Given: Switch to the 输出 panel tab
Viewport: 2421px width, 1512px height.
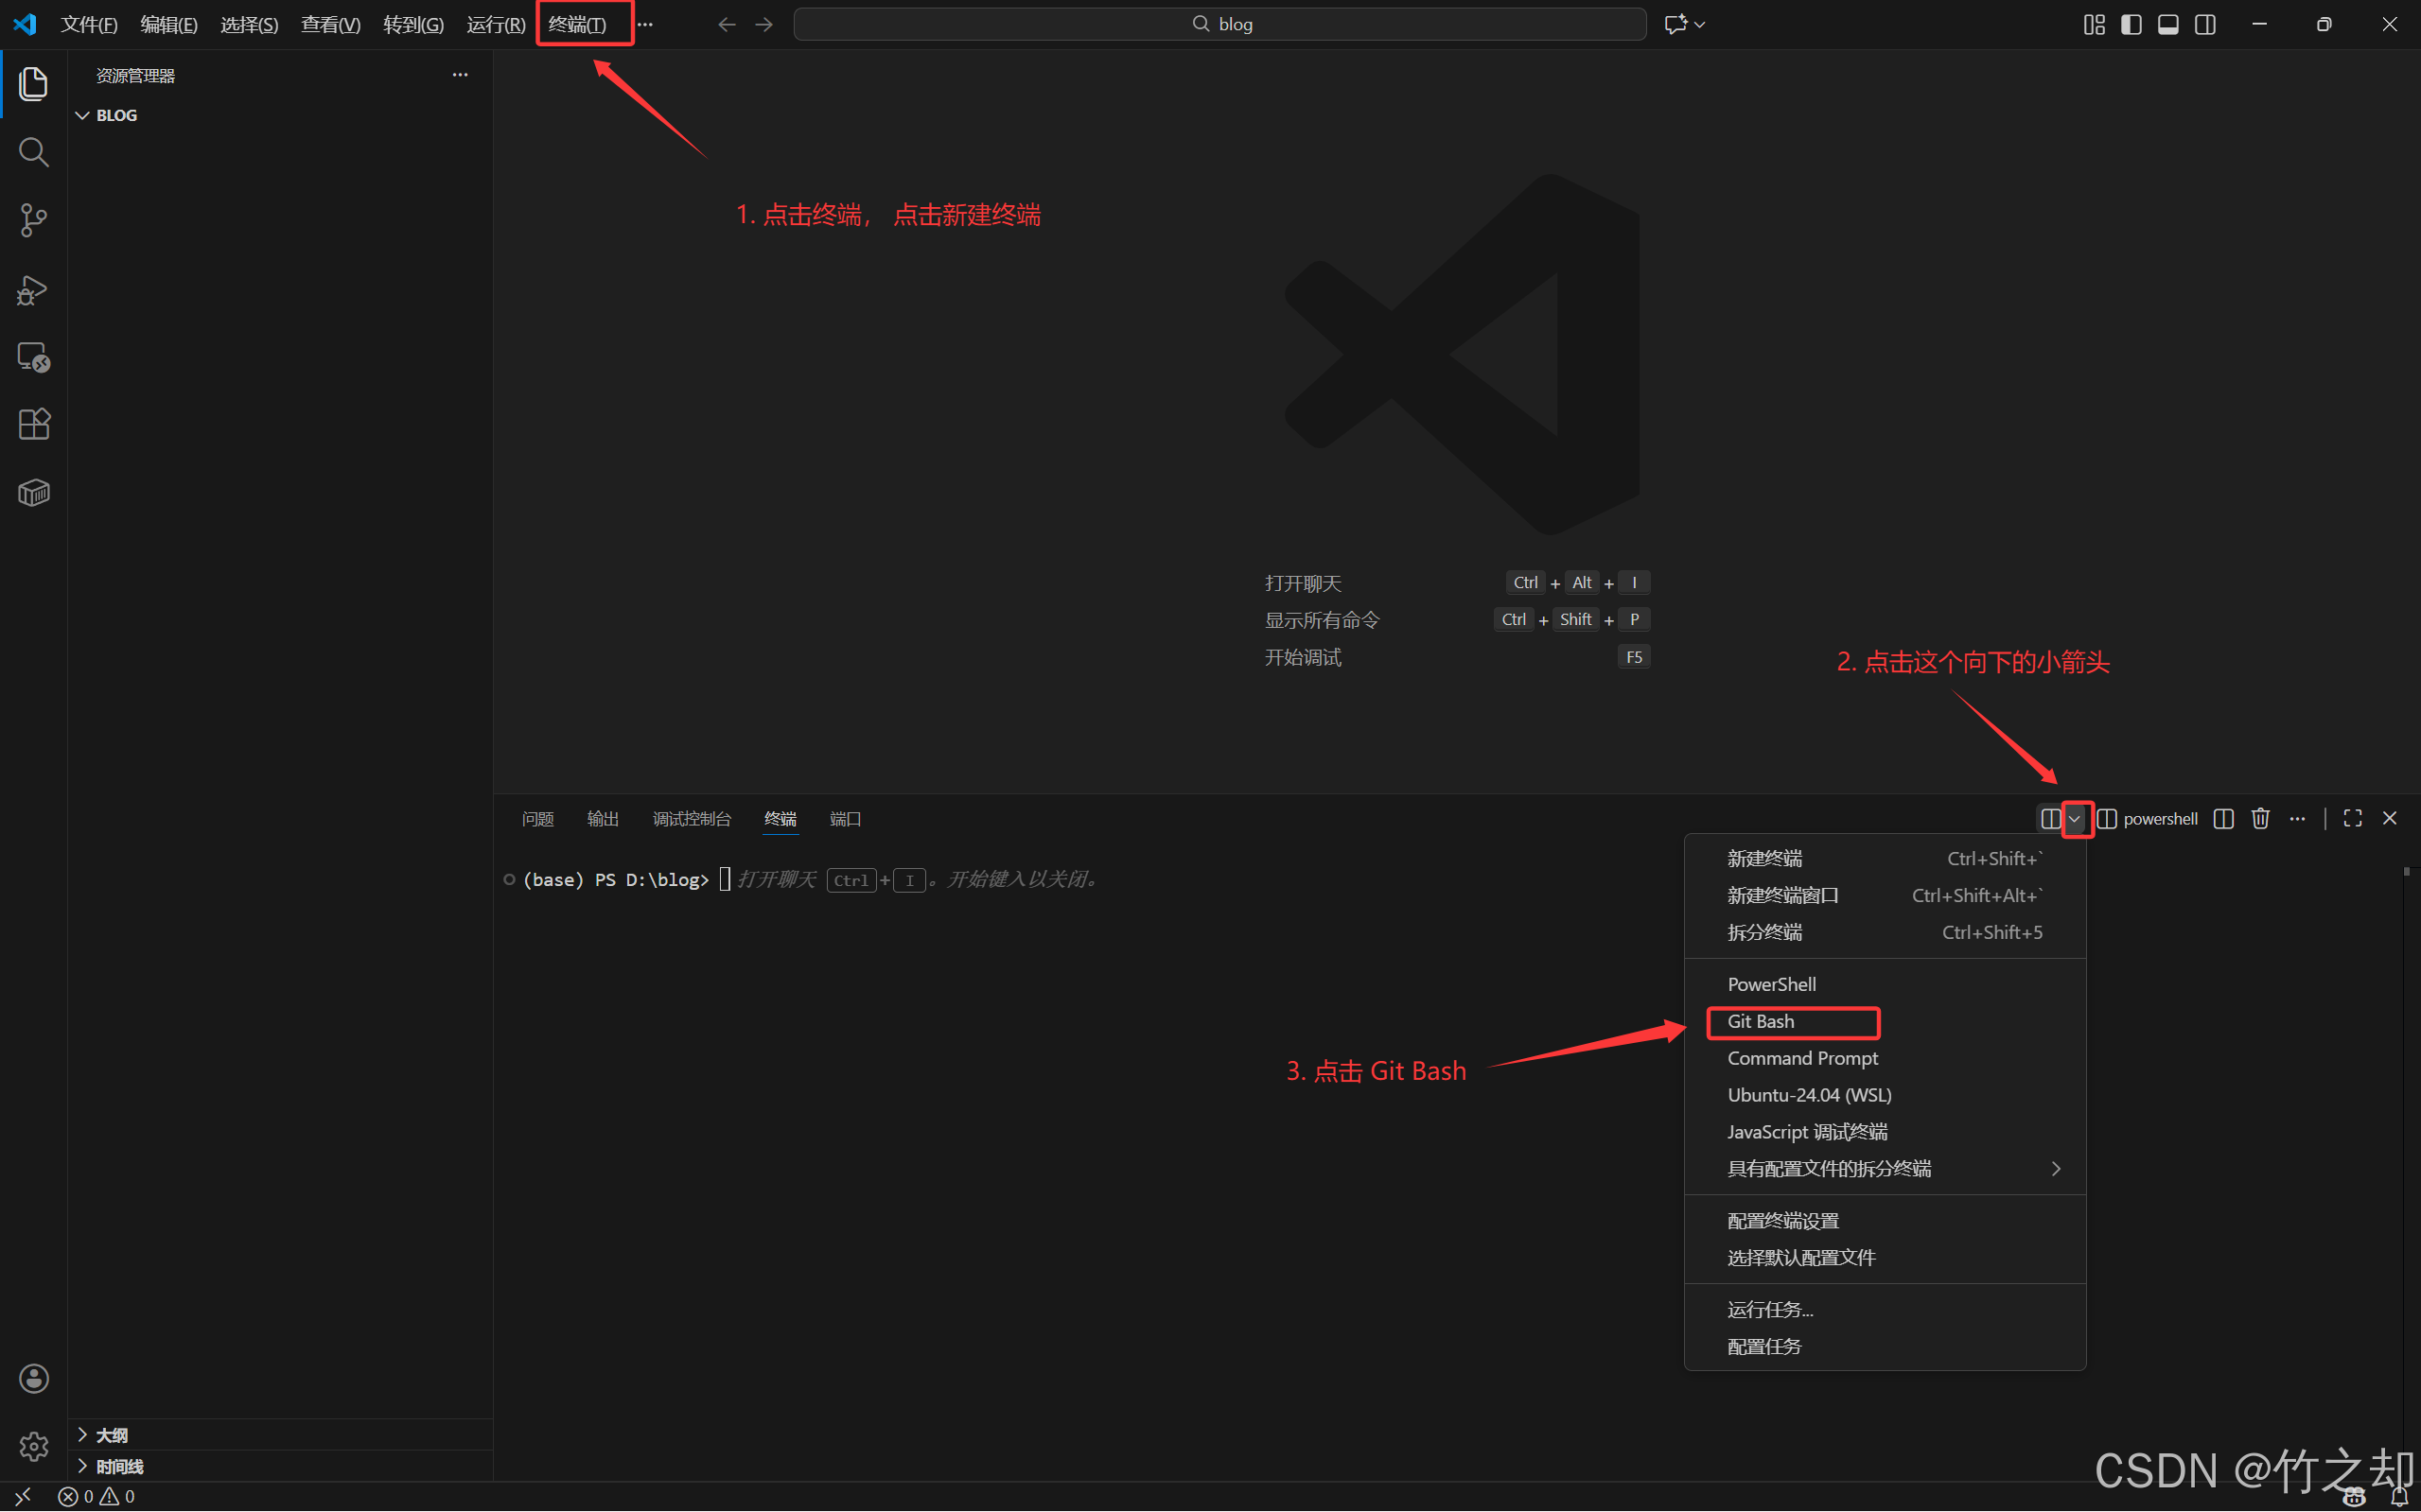Looking at the screenshot, I should (603, 819).
